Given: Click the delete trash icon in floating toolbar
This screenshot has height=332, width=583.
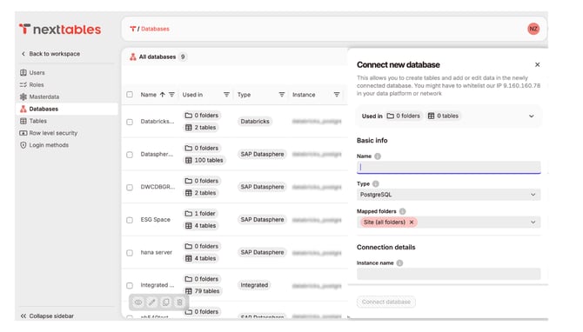Looking at the screenshot, I should pos(179,302).
